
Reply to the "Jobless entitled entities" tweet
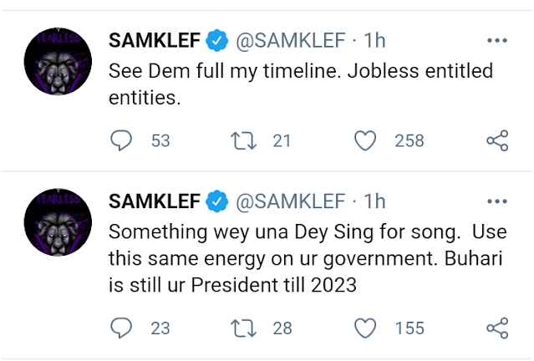click(121, 141)
